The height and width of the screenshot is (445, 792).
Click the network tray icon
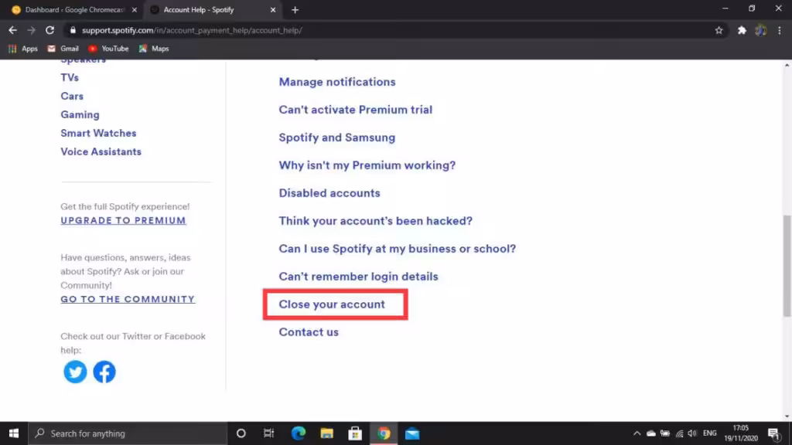pyautogui.click(x=679, y=433)
